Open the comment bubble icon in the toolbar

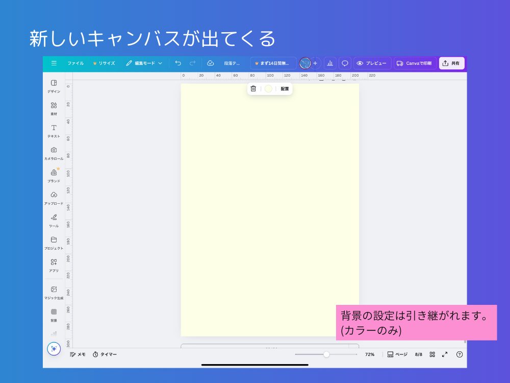point(344,63)
